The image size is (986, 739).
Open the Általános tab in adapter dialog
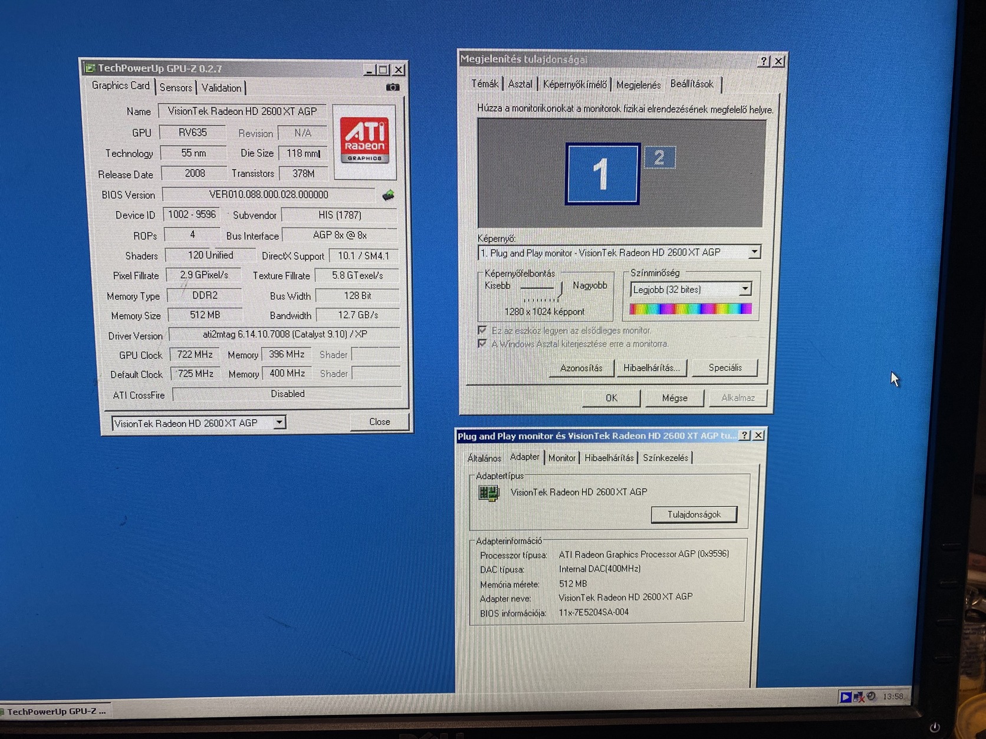(484, 458)
